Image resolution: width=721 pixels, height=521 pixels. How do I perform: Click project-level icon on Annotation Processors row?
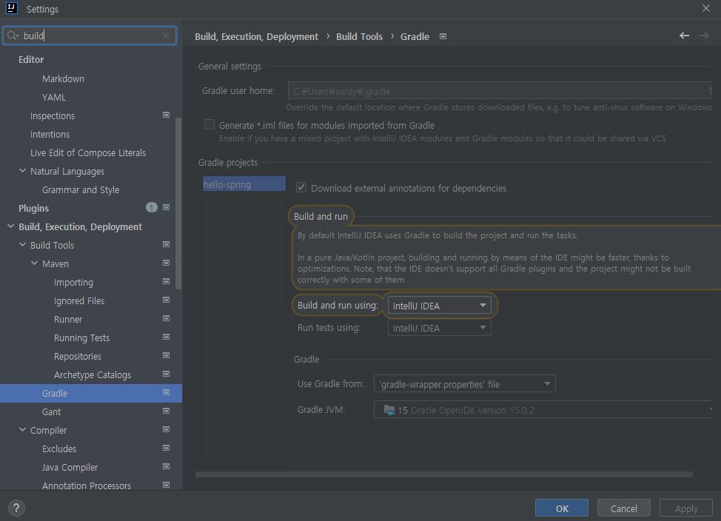[x=166, y=485]
